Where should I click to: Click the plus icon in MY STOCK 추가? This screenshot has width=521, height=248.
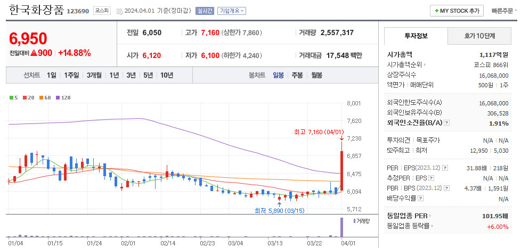coord(437,11)
